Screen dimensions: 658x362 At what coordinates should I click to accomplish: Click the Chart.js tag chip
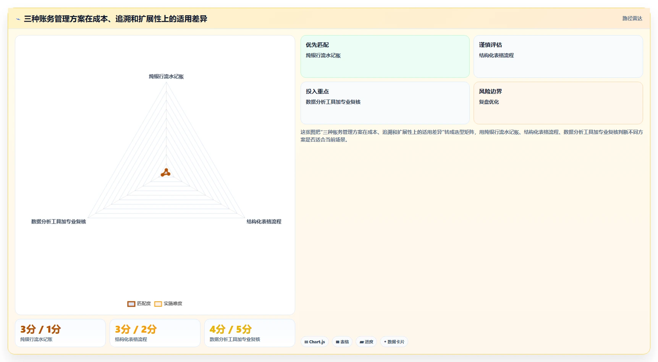315,342
